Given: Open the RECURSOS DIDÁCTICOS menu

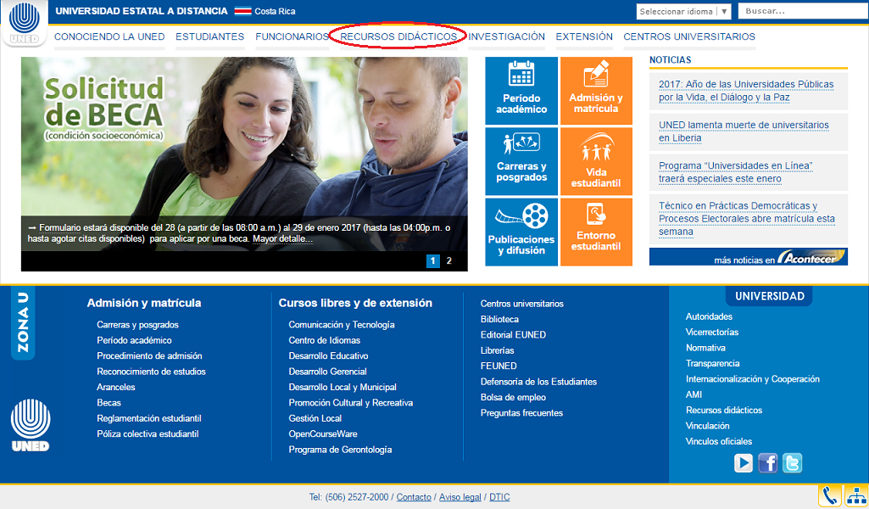Looking at the screenshot, I should pos(398,36).
